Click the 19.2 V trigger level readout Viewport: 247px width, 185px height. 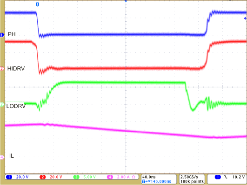[239, 177]
